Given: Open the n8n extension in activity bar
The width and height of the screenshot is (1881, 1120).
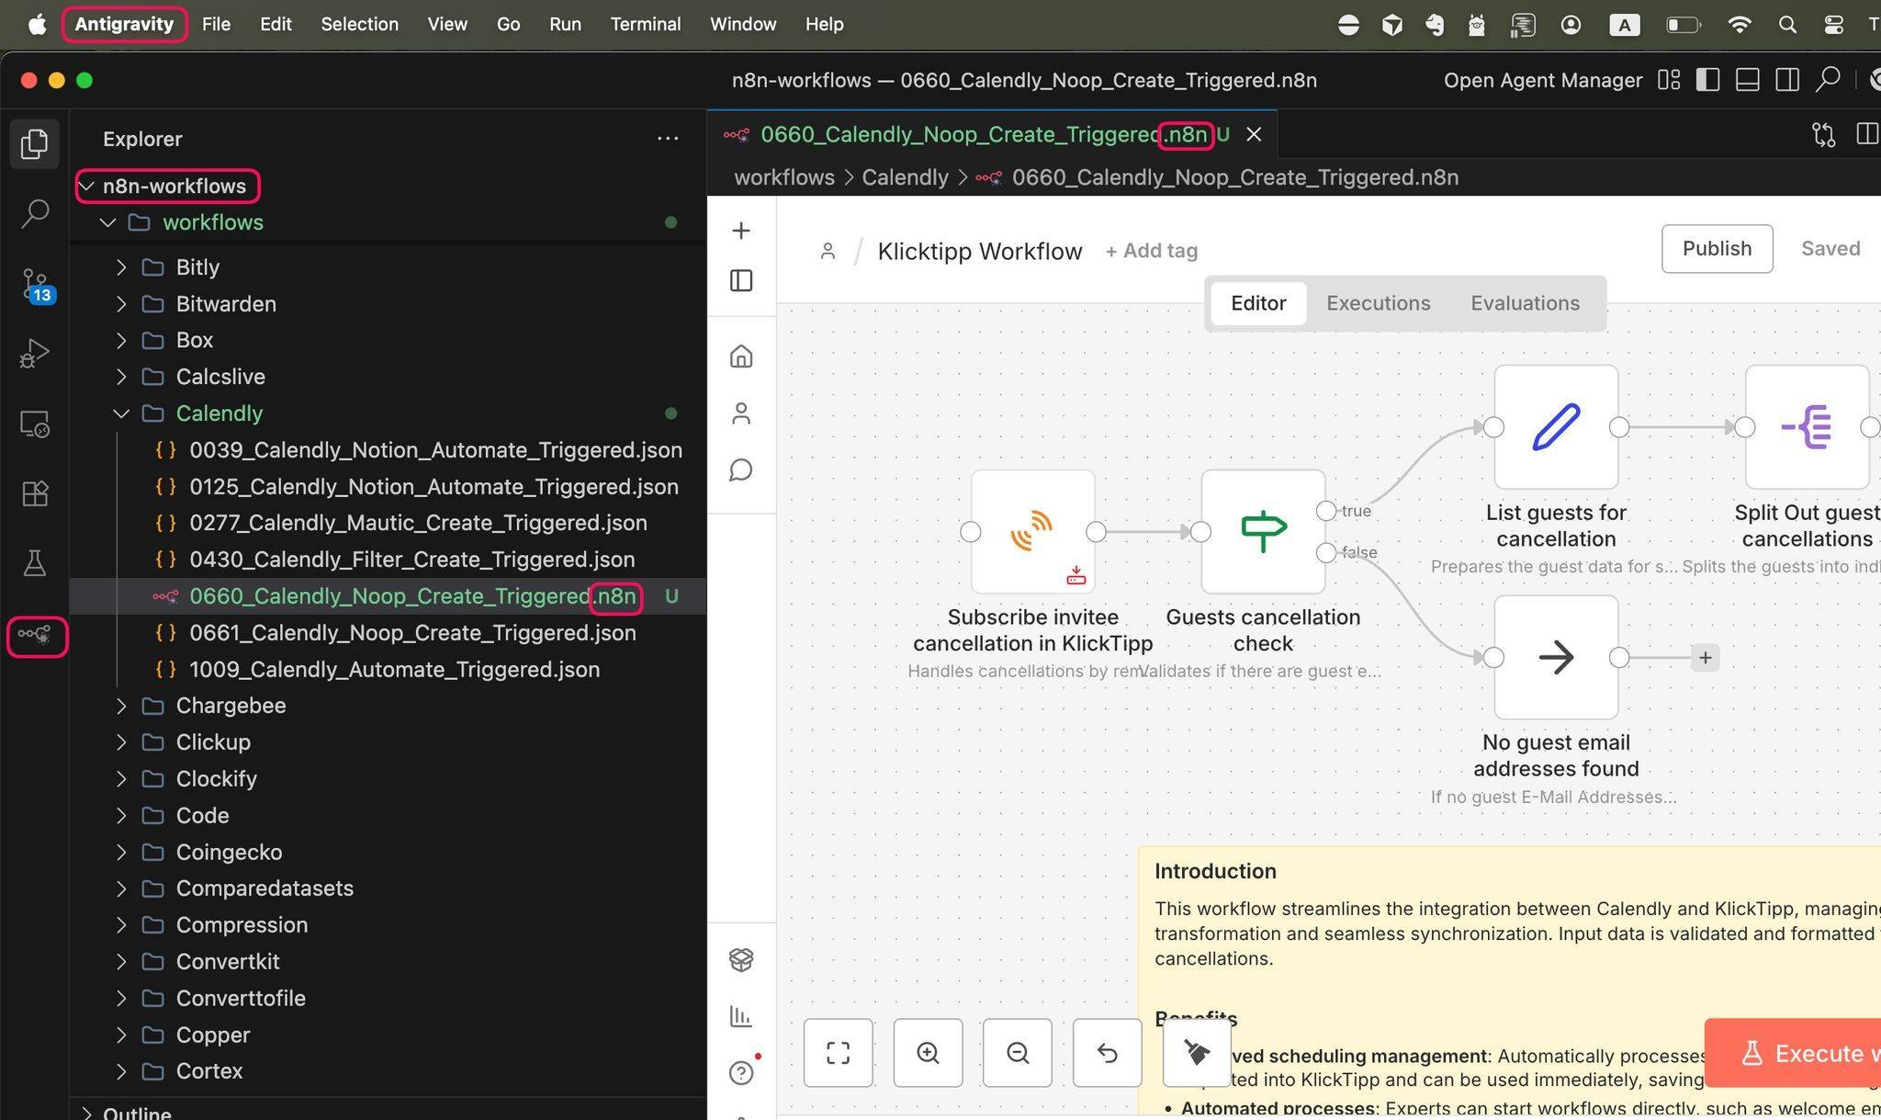Looking at the screenshot, I should (x=36, y=636).
